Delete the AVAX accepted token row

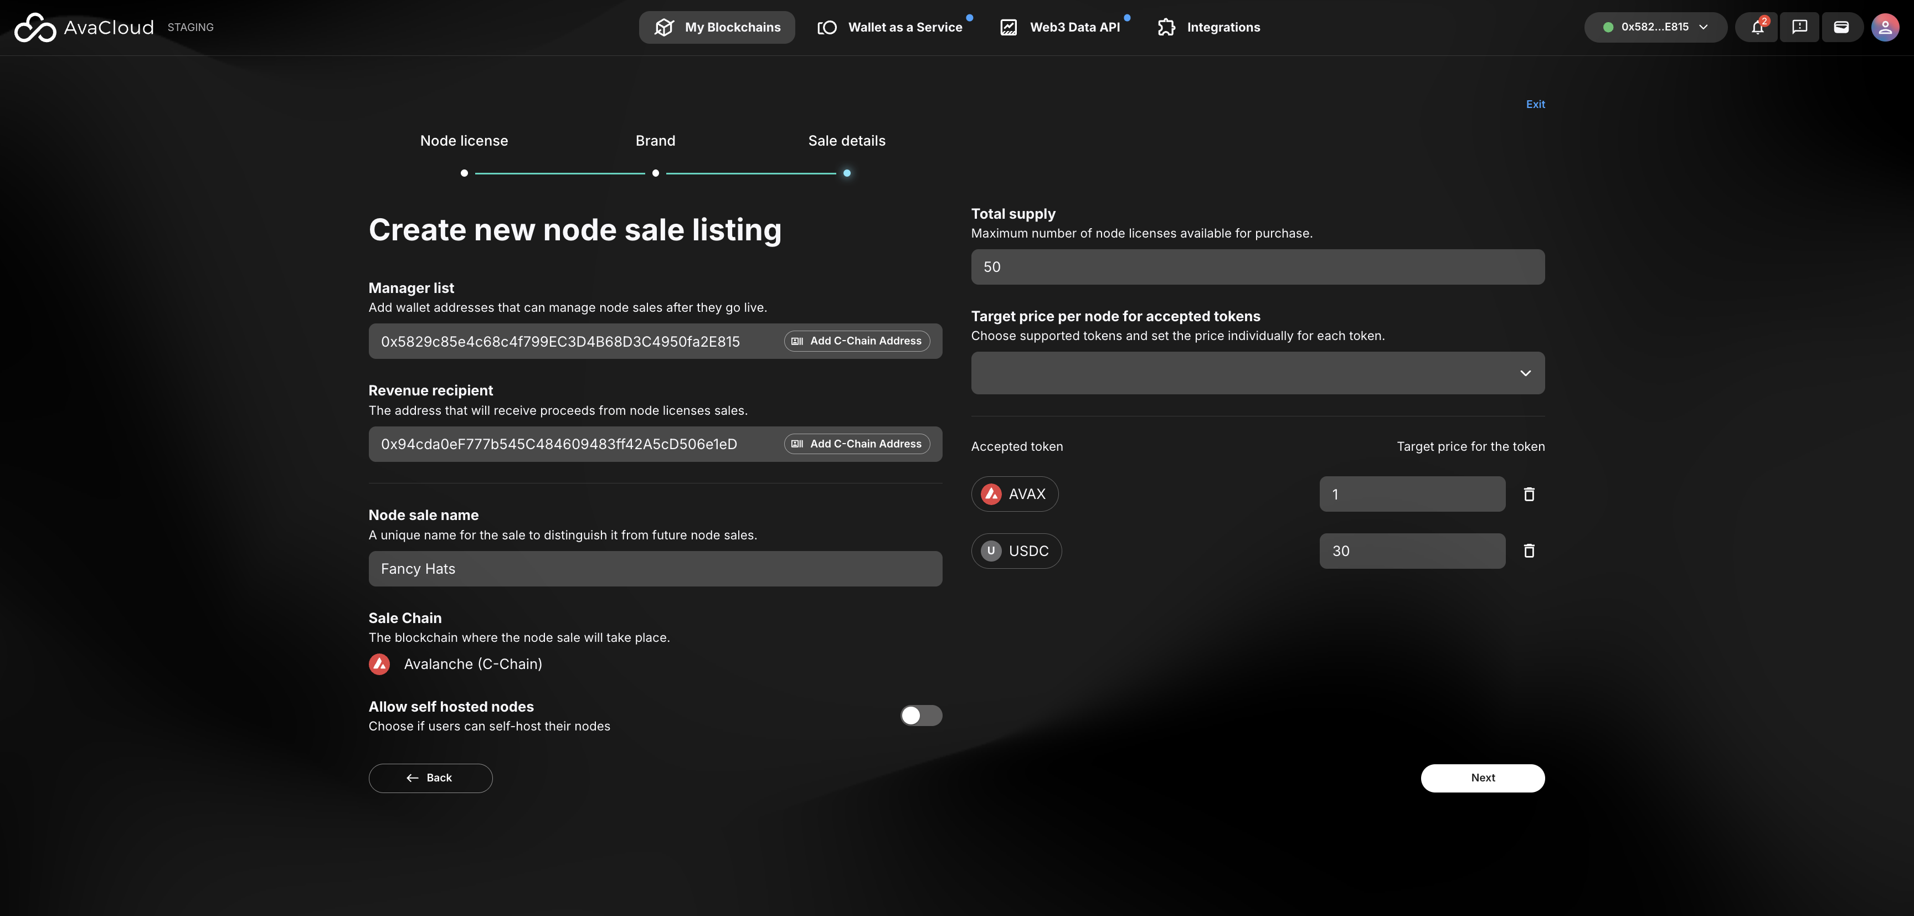click(1529, 494)
